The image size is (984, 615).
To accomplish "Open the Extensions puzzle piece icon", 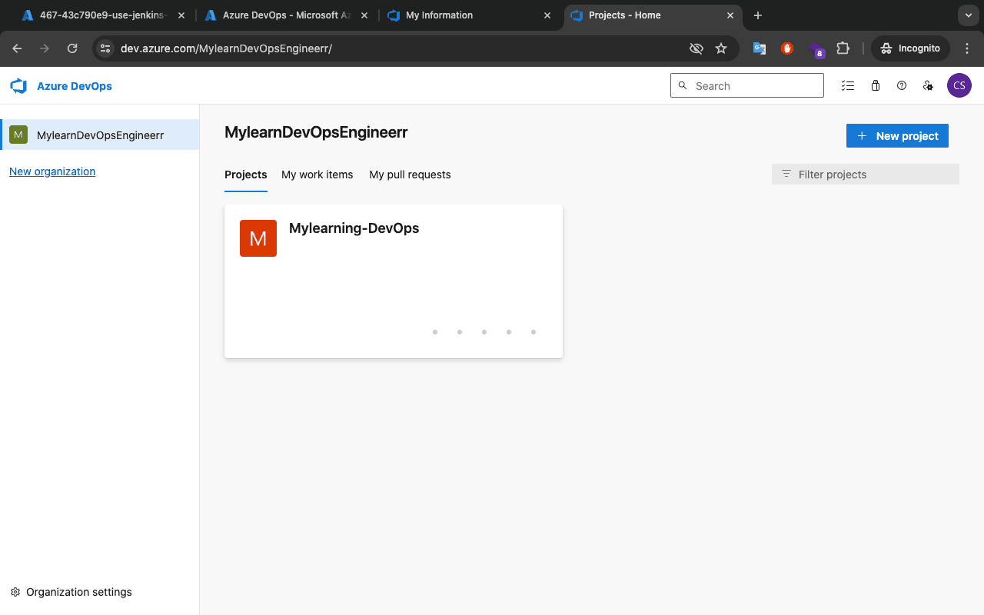I will pyautogui.click(x=843, y=48).
